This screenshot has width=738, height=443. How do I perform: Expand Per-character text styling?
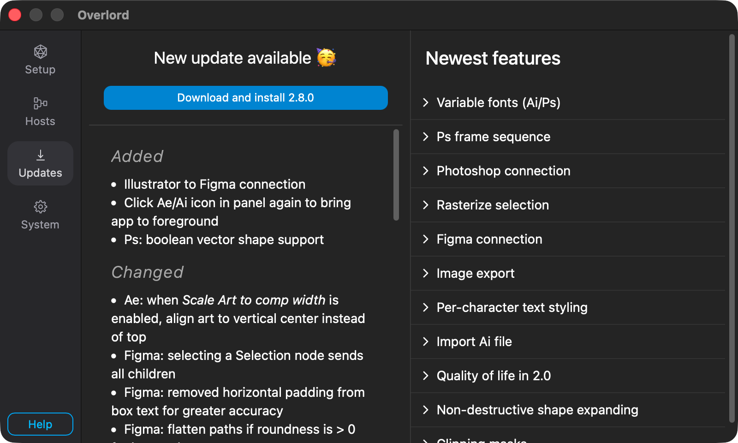coord(568,307)
